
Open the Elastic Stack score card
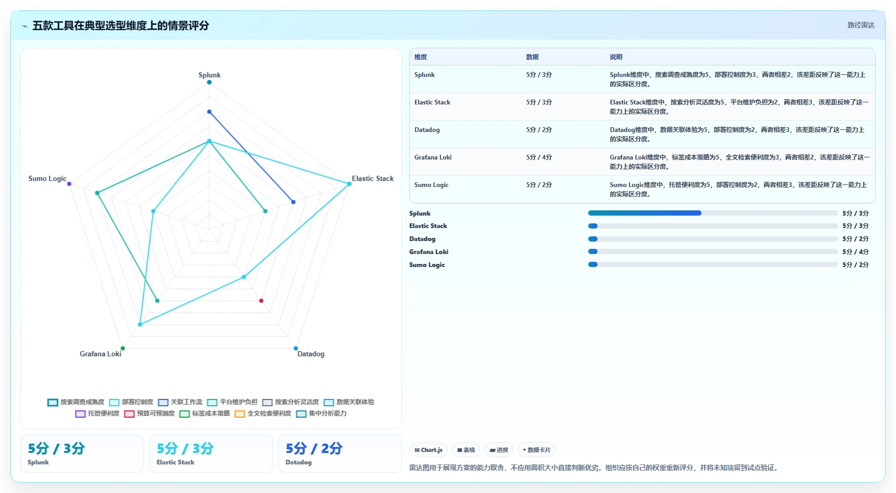pos(211,454)
